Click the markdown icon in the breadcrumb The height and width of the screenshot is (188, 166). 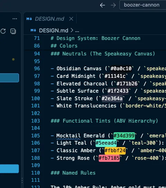point(33,30)
